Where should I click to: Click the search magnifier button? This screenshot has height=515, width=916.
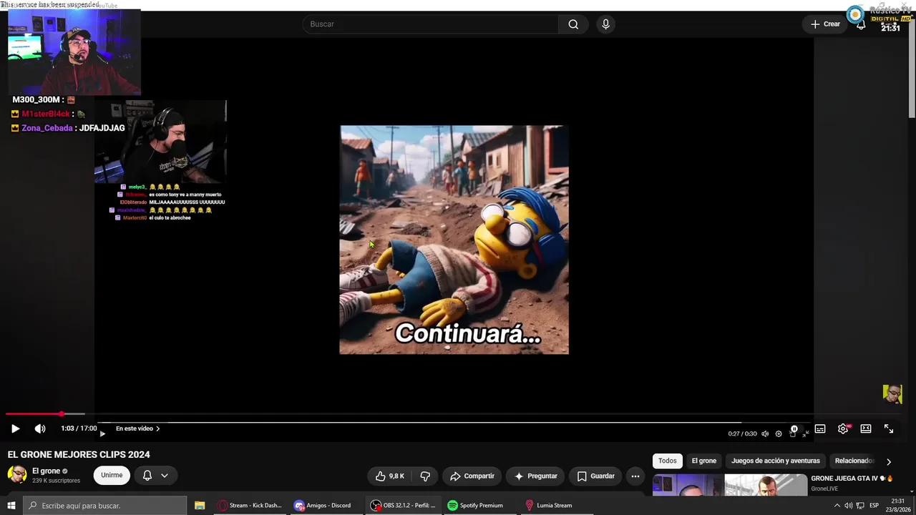click(x=573, y=24)
